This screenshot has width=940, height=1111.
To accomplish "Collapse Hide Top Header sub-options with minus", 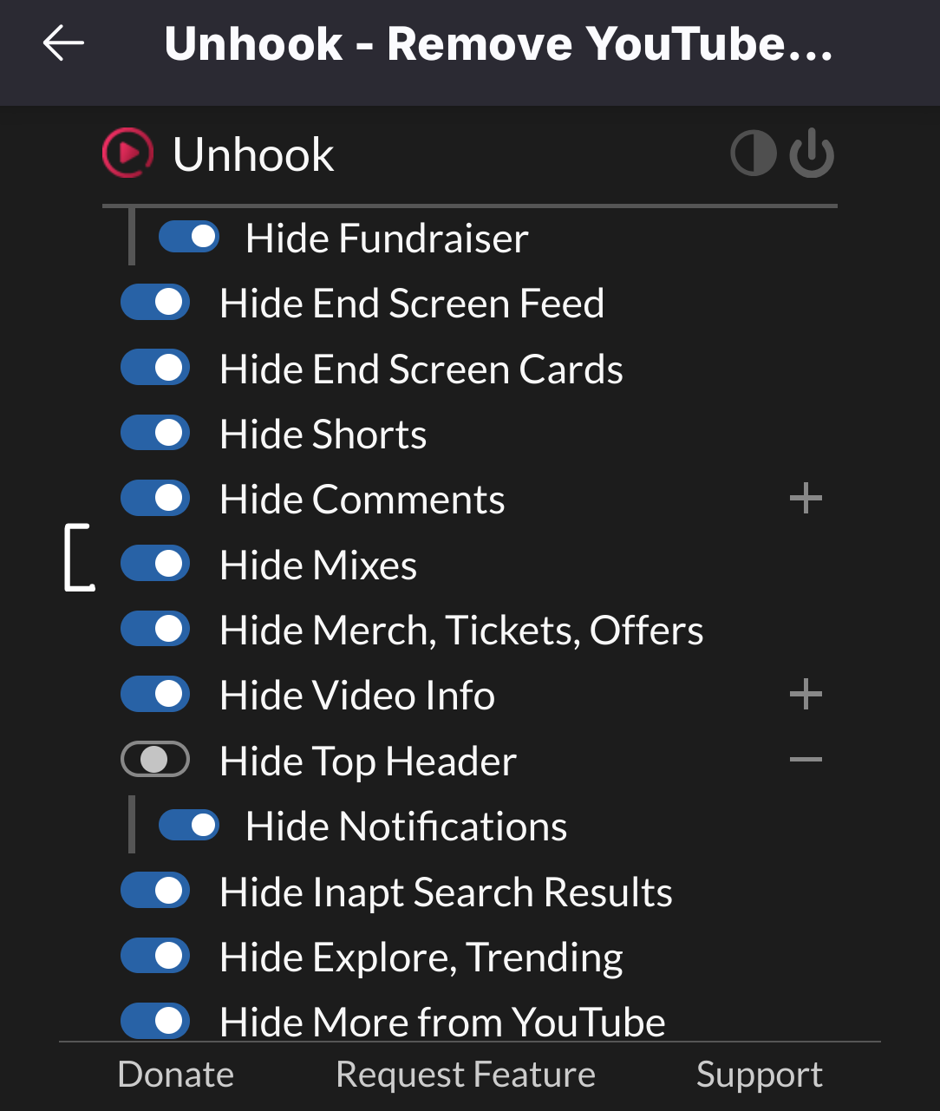I will click(x=806, y=760).
